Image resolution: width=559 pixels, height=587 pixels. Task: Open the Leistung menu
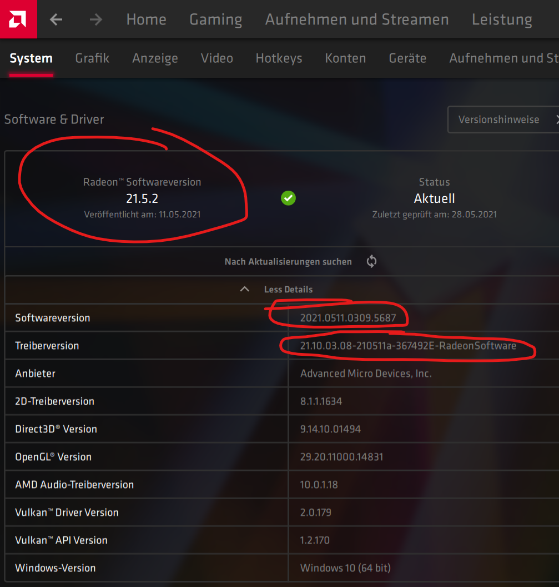(502, 19)
